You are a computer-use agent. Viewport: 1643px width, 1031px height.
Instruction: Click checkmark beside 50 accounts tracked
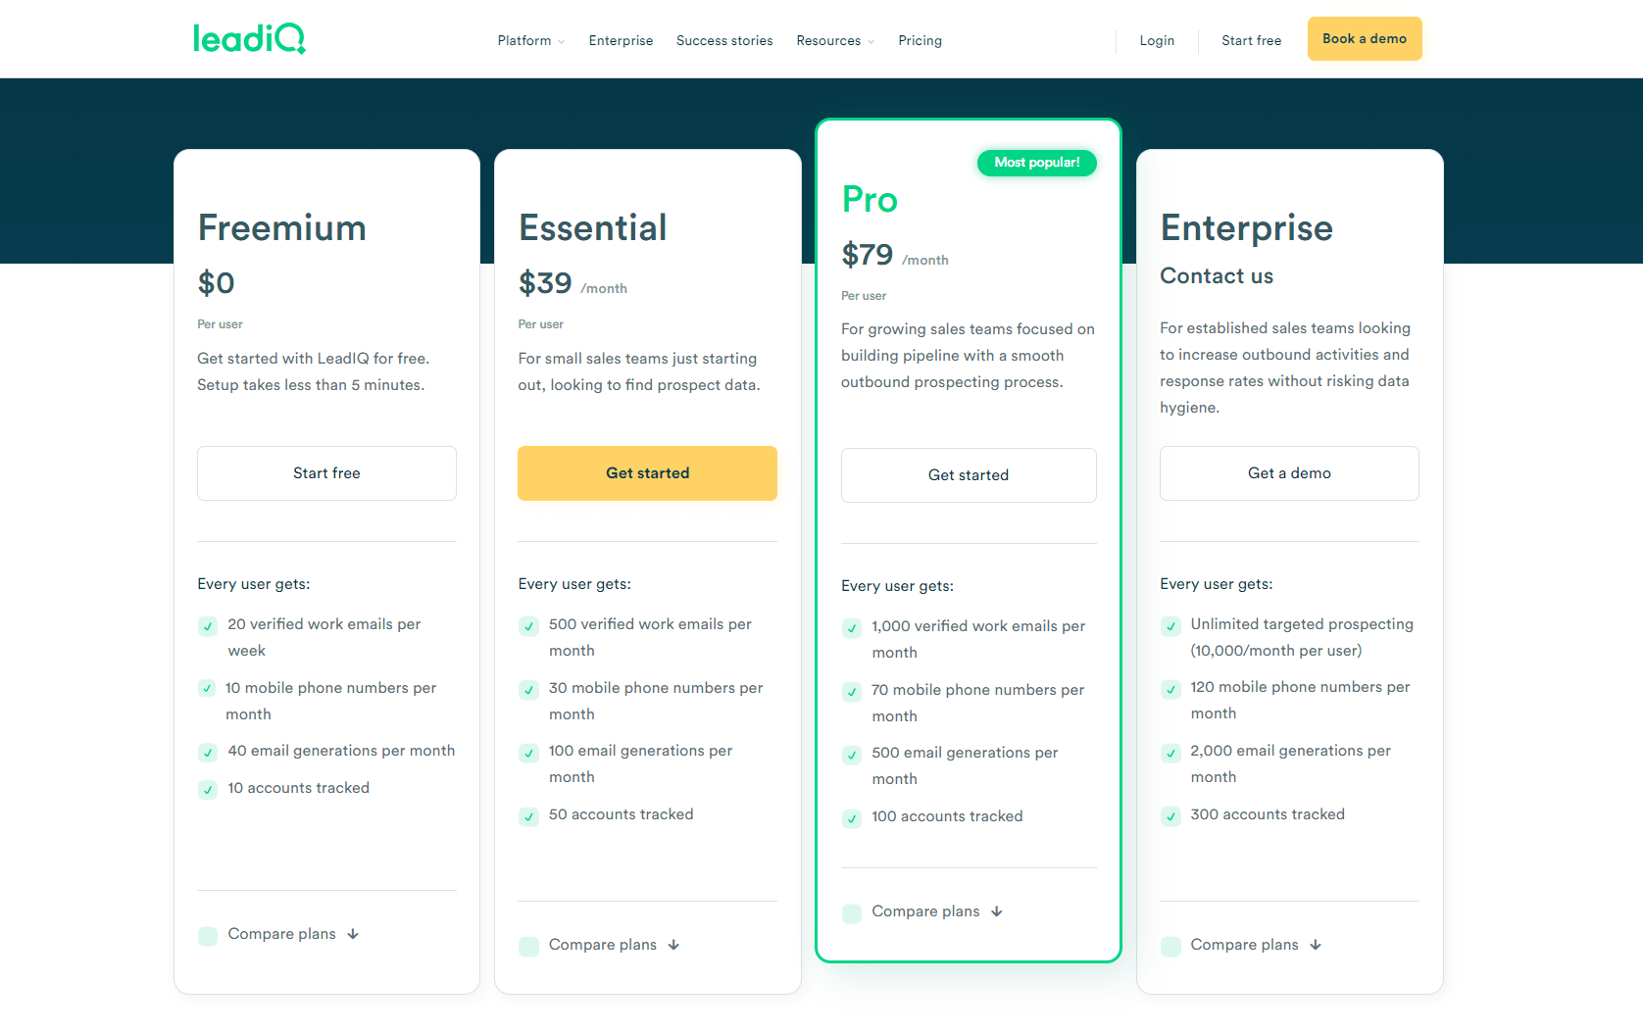point(528,816)
